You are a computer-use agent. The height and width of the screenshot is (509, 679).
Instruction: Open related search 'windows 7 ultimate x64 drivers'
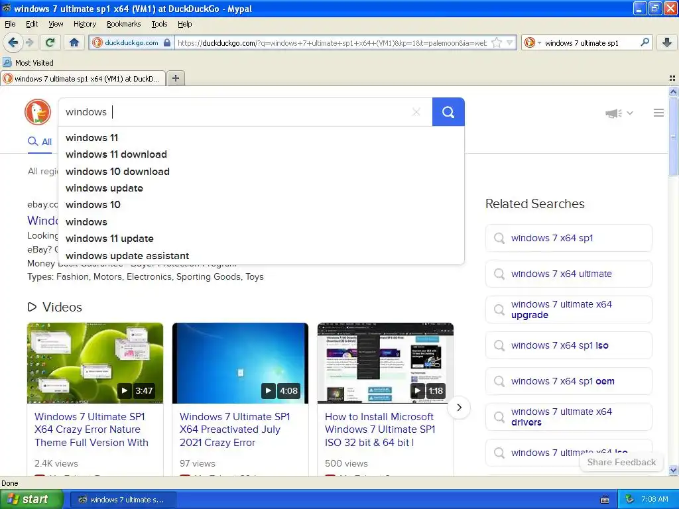click(568, 417)
